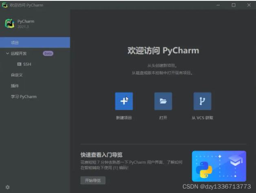The width and height of the screenshot is (256, 193).
Task: Click the 开始导览 button
Action: coord(93,180)
